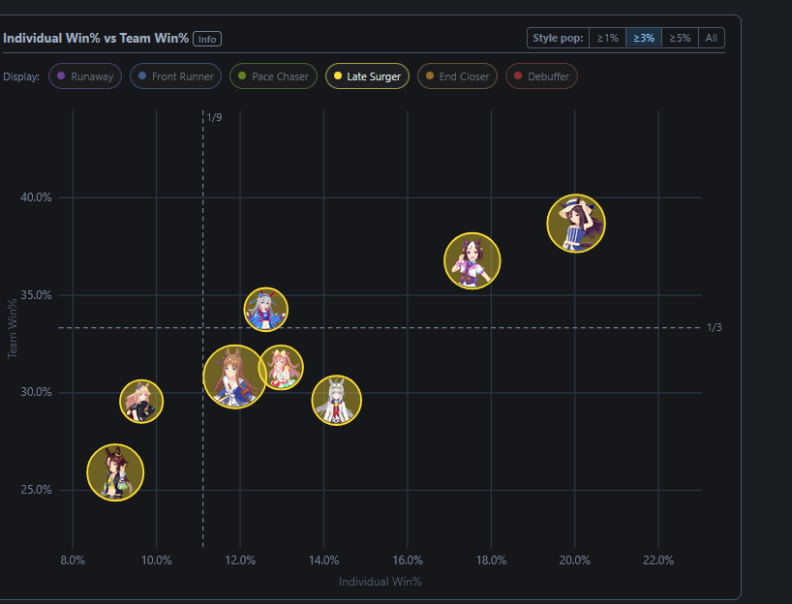
Task: Toggle the Late Surger display chip
Action: (367, 76)
